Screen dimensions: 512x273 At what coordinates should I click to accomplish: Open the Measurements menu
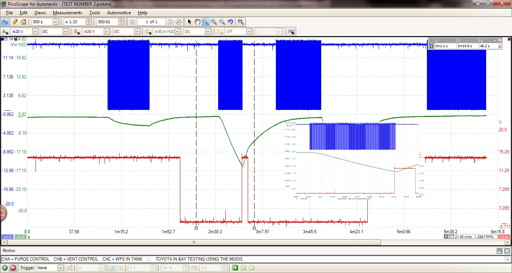coord(67,13)
